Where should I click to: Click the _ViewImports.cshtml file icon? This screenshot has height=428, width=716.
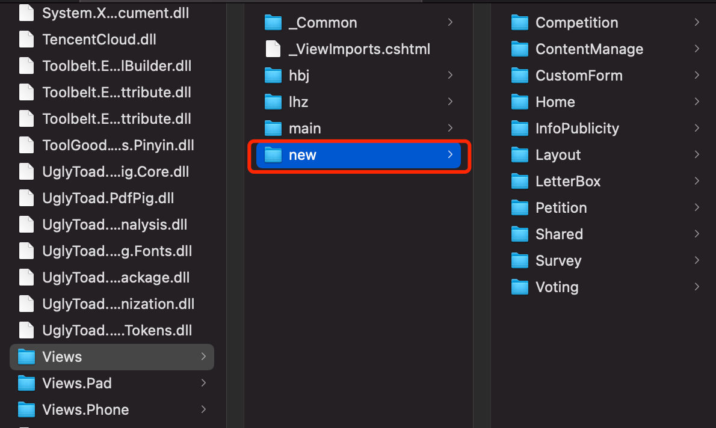(273, 49)
